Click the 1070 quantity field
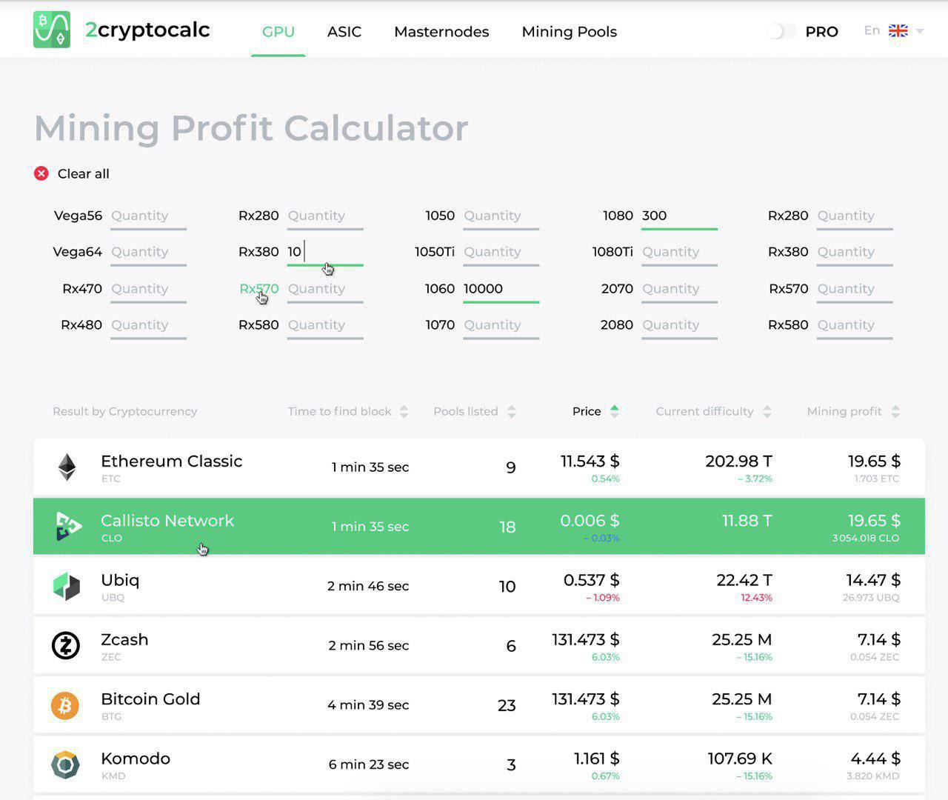 [x=501, y=326]
